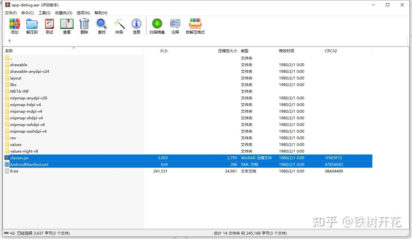Open the 文件(F) menu
The image size is (412, 239).
coord(10,13)
